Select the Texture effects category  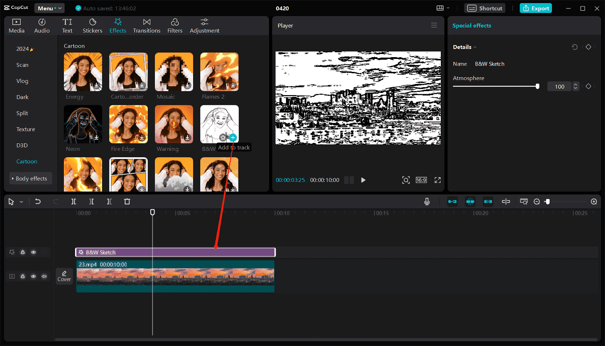26,129
